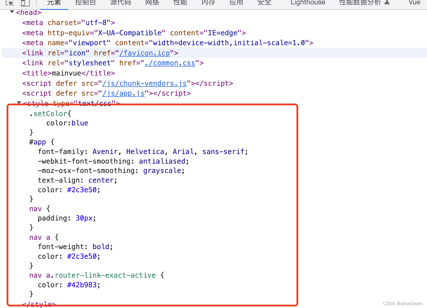This screenshot has width=427, height=308.
Task: Switch to the 元素 tab
Action: point(54,3)
